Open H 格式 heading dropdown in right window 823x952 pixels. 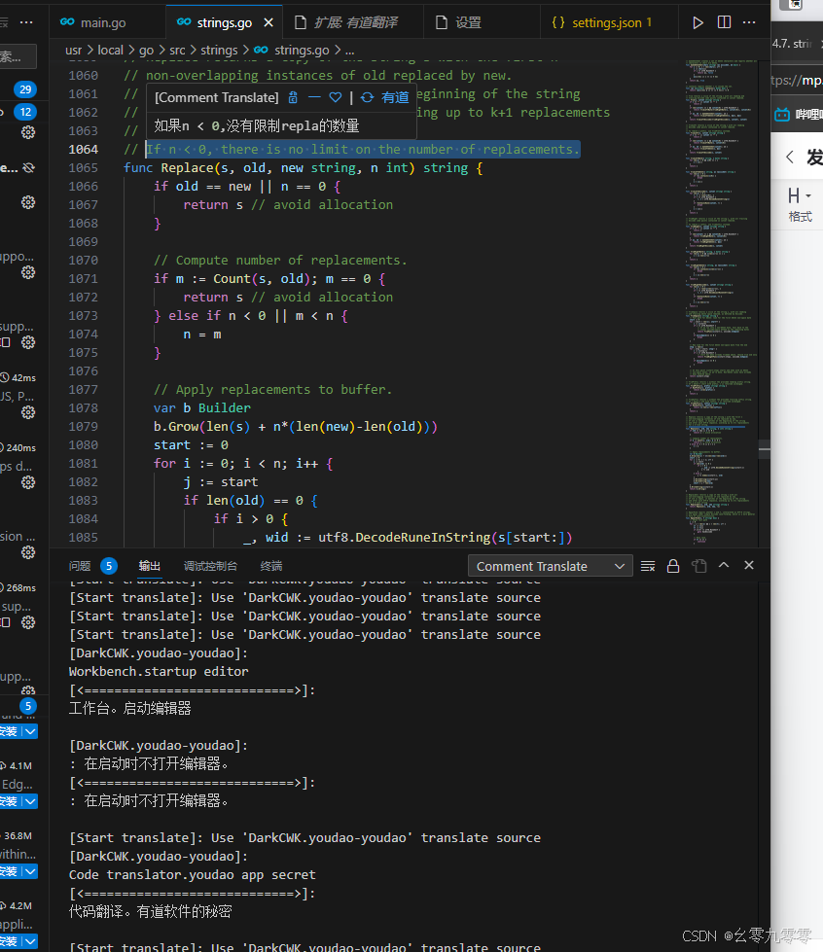coord(800,204)
